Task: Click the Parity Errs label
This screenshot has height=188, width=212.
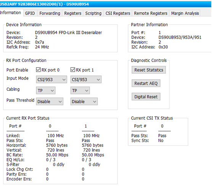Action: [16, 174]
